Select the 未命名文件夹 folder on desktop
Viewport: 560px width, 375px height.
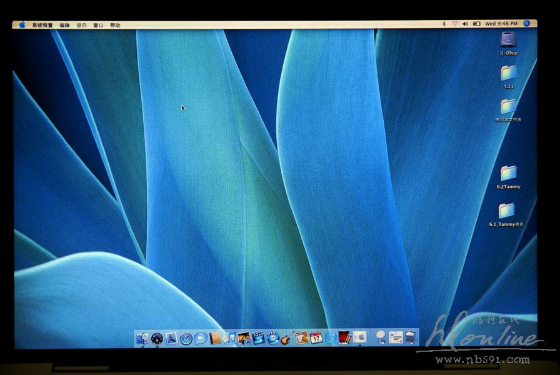508,106
